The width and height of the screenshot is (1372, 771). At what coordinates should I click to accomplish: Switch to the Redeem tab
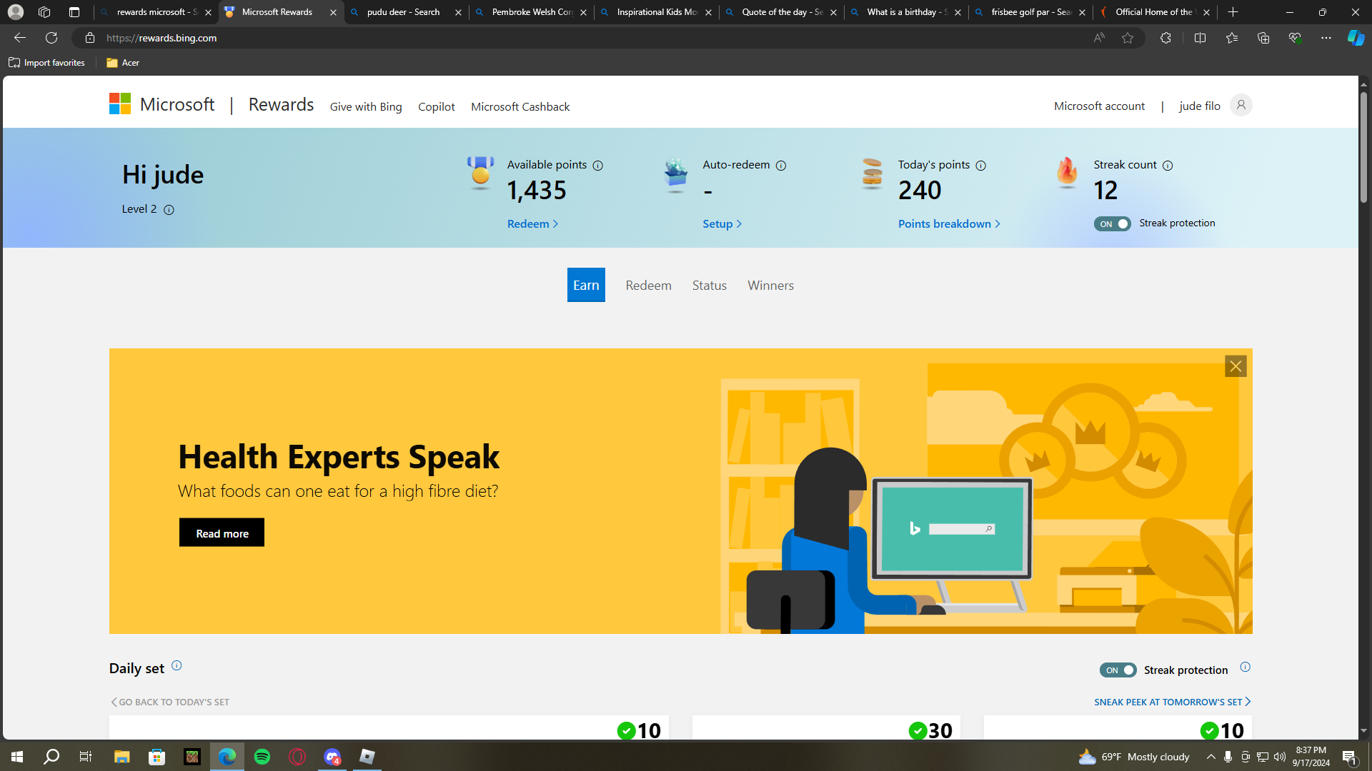[x=648, y=286]
